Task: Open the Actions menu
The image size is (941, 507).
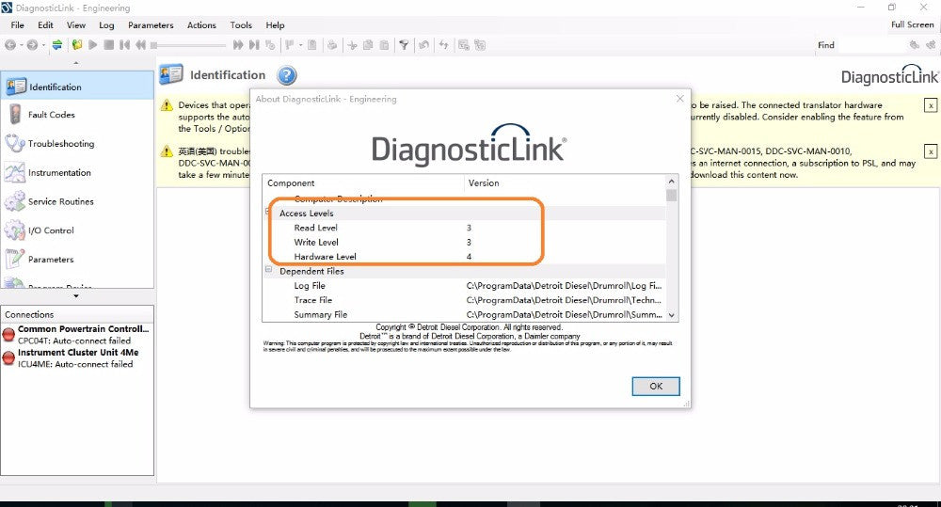Action: pyautogui.click(x=201, y=25)
